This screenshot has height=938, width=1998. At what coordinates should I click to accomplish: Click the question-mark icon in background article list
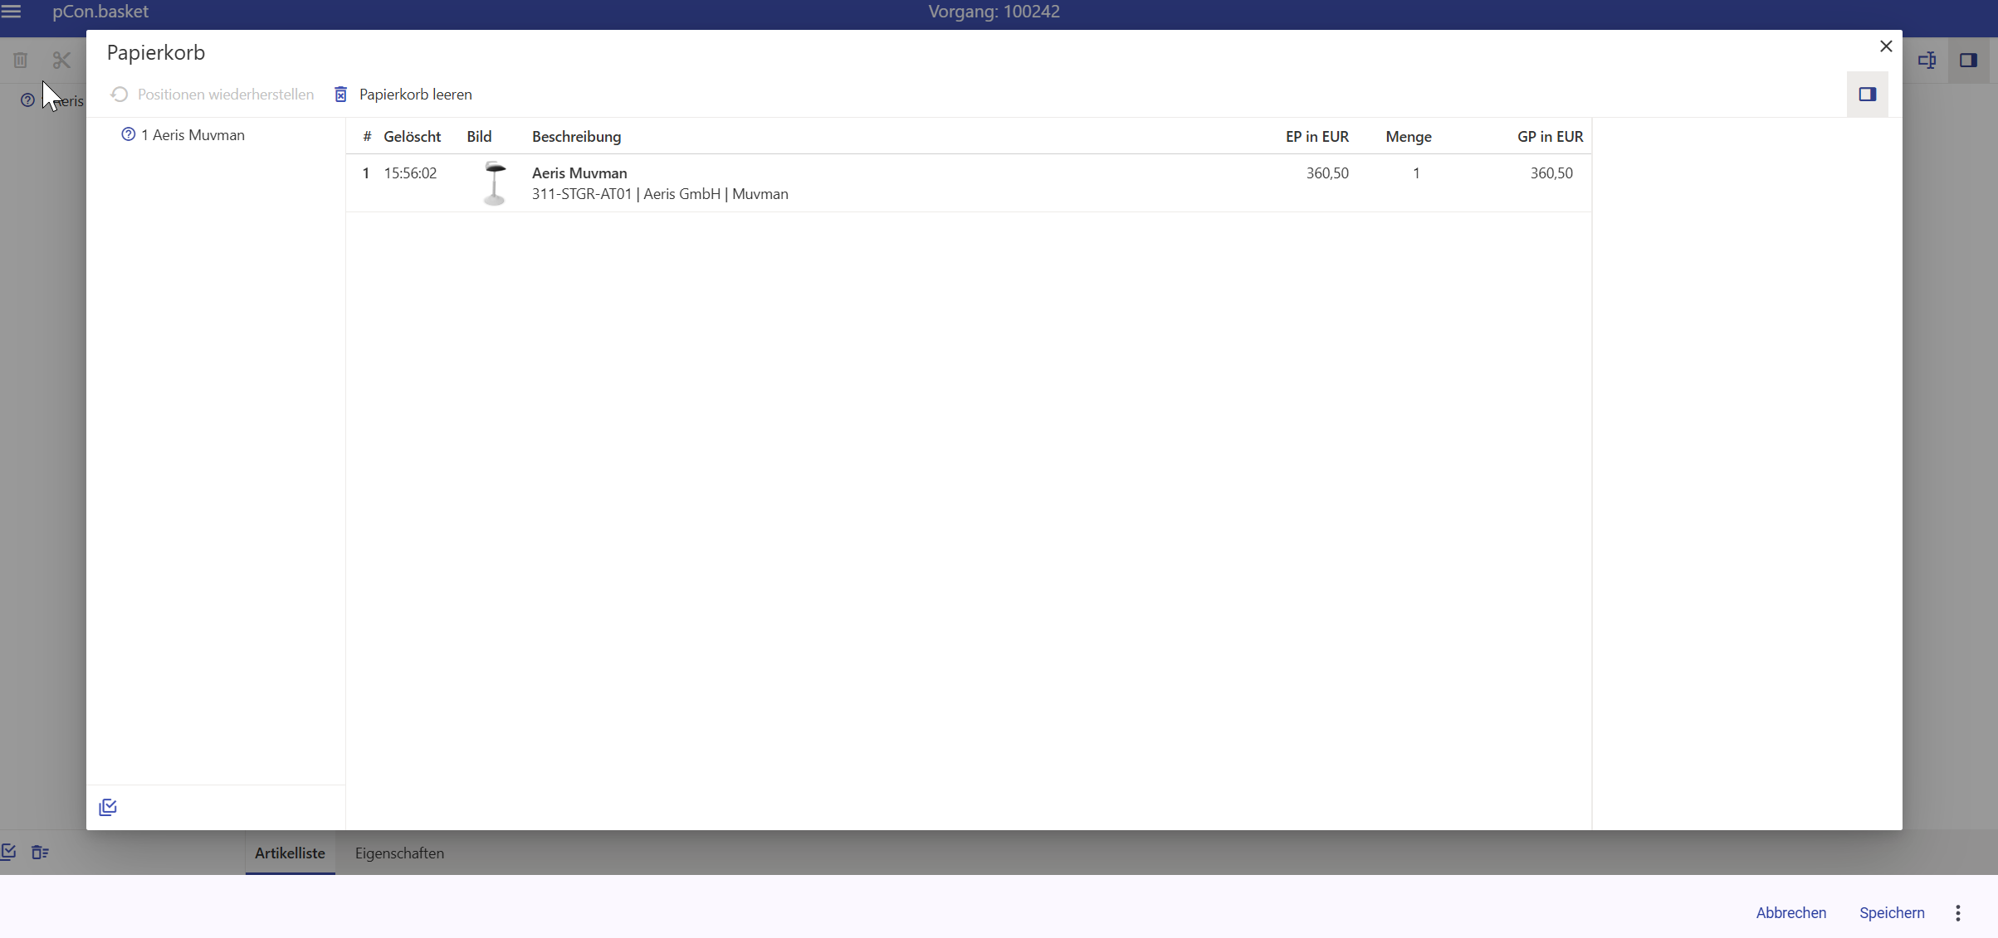[27, 100]
